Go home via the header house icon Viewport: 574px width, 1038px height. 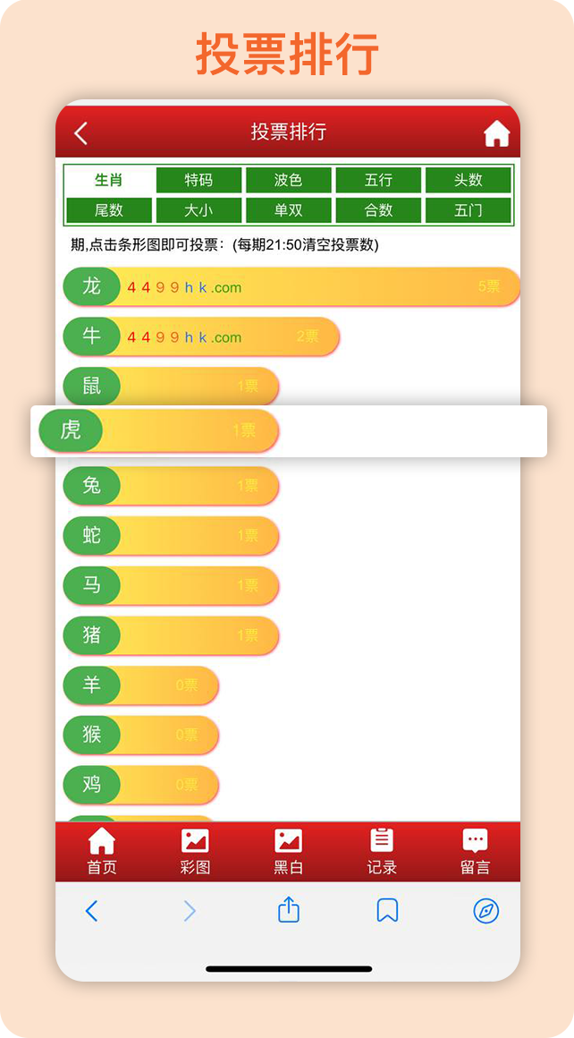pyautogui.click(x=496, y=133)
